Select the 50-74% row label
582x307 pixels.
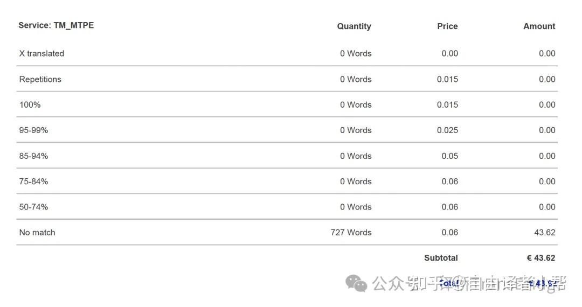[x=33, y=207]
